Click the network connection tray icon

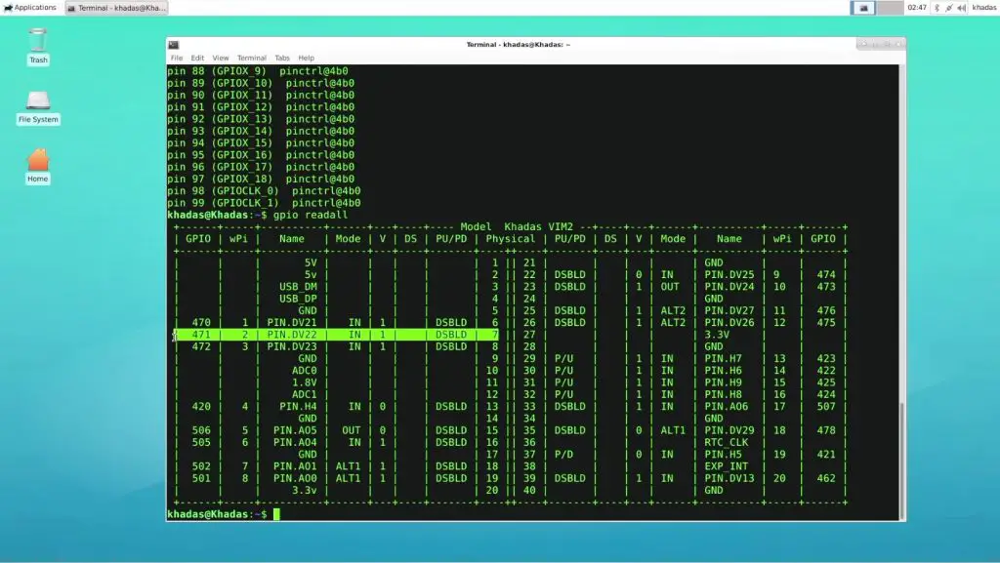[x=947, y=7]
